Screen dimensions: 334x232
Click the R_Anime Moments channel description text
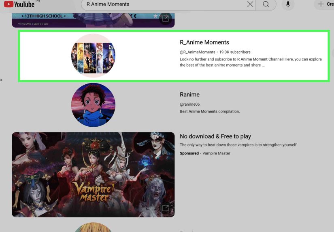tap(251, 62)
